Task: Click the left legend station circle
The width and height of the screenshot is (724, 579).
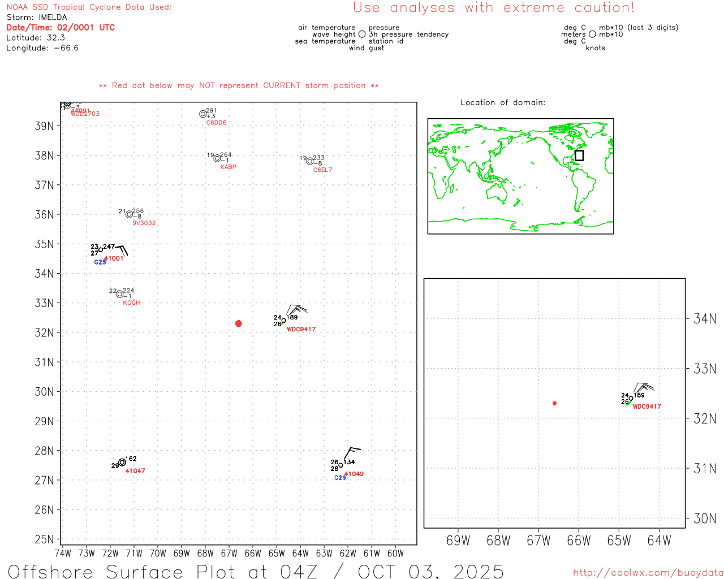Action: 362,34
